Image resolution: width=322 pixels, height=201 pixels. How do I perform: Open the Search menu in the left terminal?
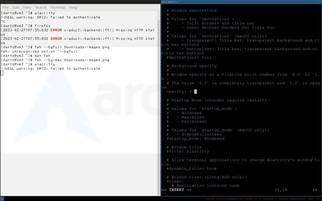point(41,8)
